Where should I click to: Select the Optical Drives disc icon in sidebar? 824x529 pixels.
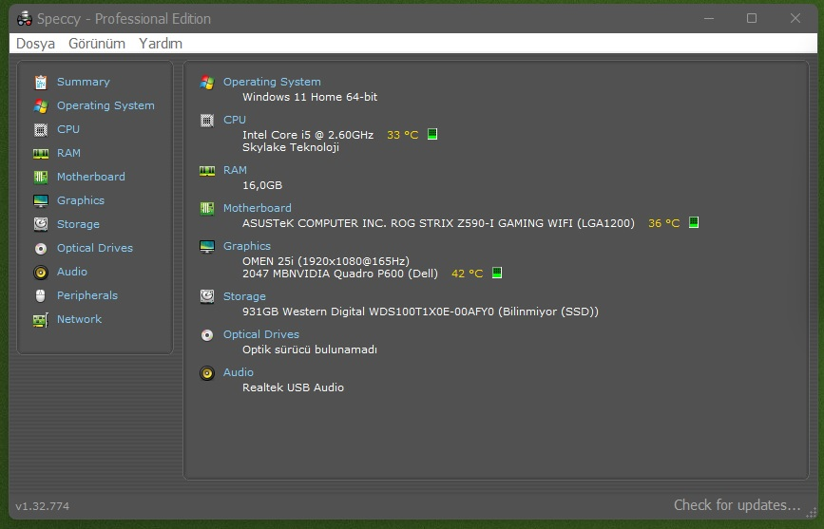41,248
